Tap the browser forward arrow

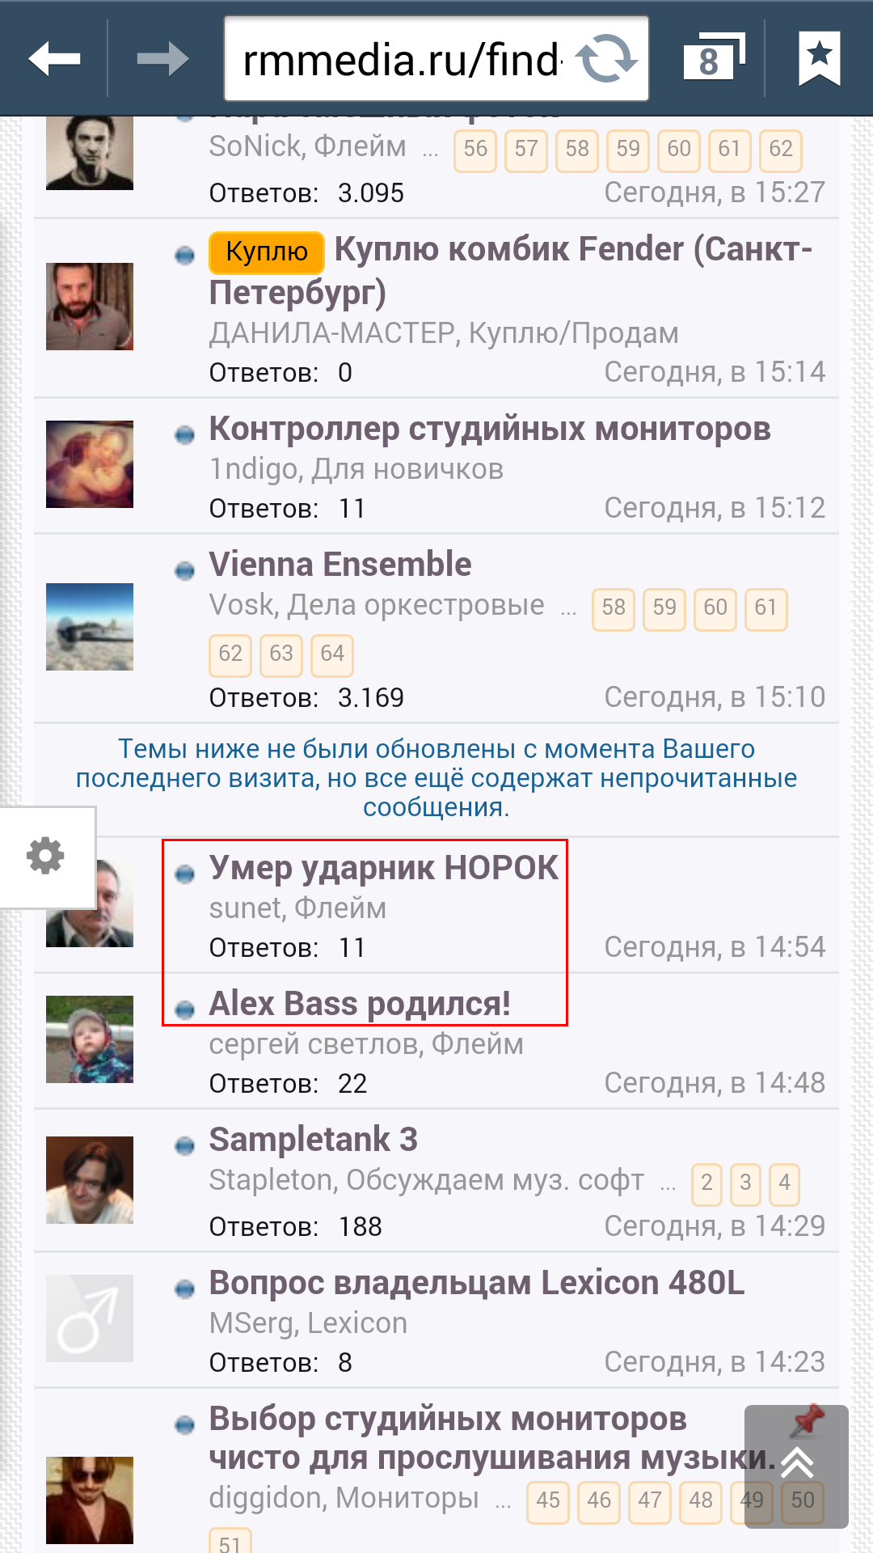click(x=162, y=59)
